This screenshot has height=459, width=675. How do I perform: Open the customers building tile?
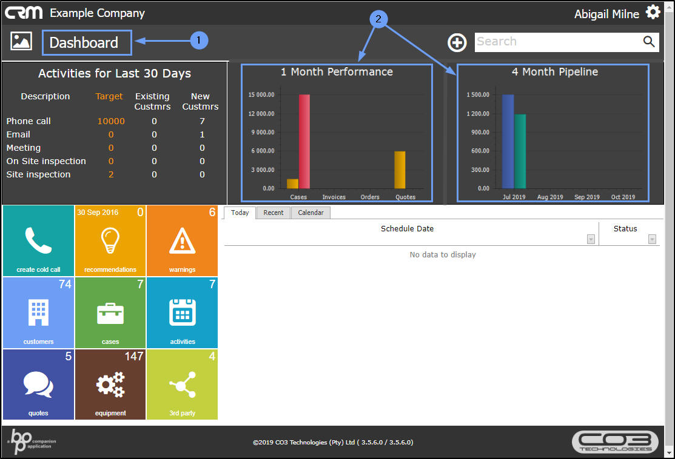click(x=38, y=312)
